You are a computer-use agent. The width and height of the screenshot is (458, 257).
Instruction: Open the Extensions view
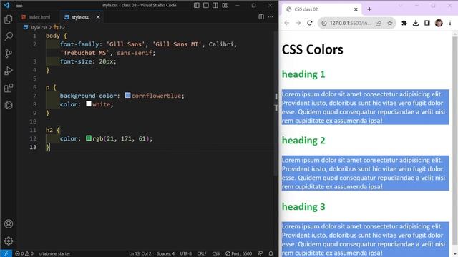tap(9, 88)
